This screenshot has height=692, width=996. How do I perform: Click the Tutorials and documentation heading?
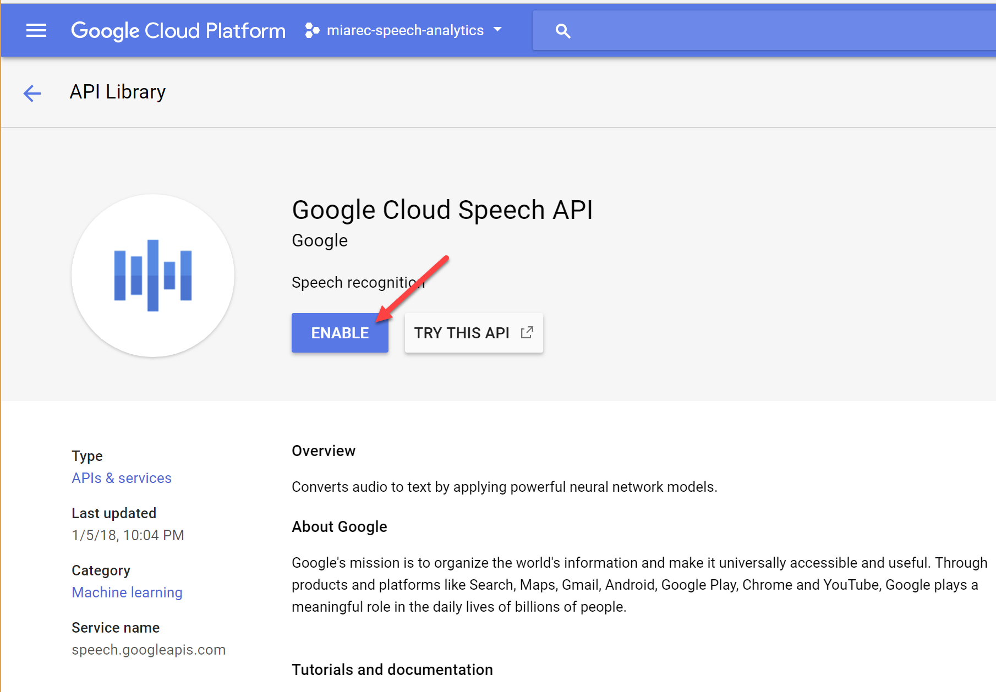tap(392, 670)
